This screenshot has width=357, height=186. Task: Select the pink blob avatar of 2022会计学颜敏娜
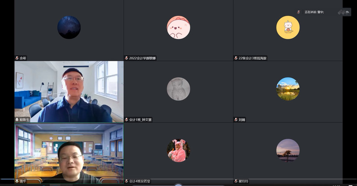point(178,27)
